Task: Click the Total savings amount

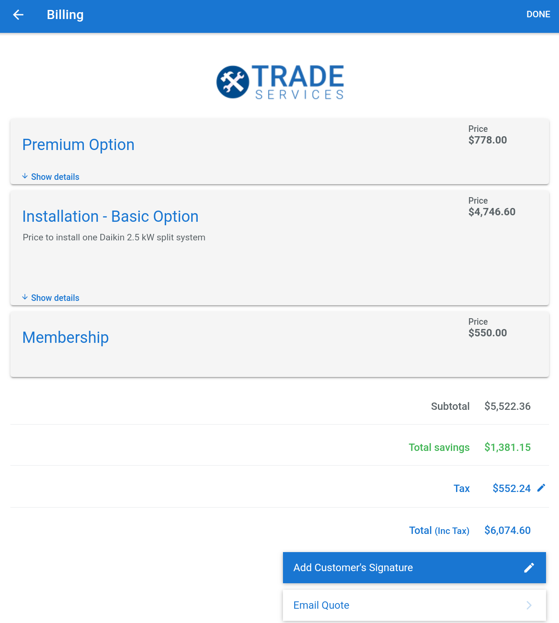Action: 508,447
